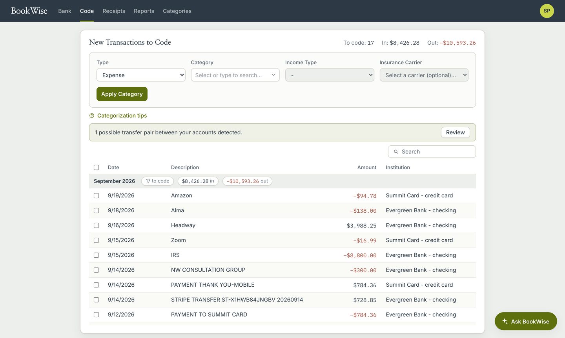This screenshot has width=565, height=338.
Task: Open the Receipts tab
Action: pos(114,11)
